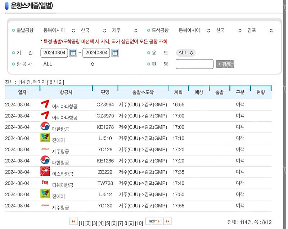Open the start date calendar picker icon
Viewport: 288px width, 229px height.
pyautogui.click(x=73, y=53)
